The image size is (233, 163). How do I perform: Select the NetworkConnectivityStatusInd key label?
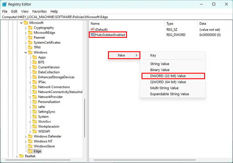click(x=60, y=92)
